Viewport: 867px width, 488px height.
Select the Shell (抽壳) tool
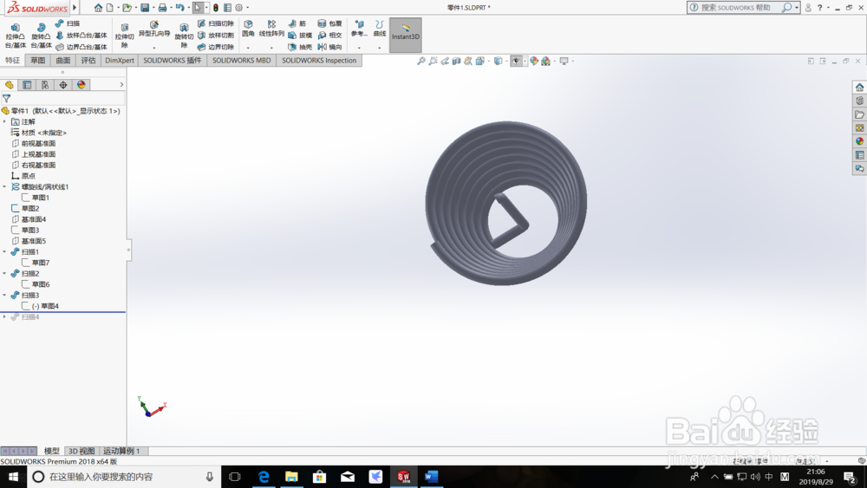tap(300, 47)
